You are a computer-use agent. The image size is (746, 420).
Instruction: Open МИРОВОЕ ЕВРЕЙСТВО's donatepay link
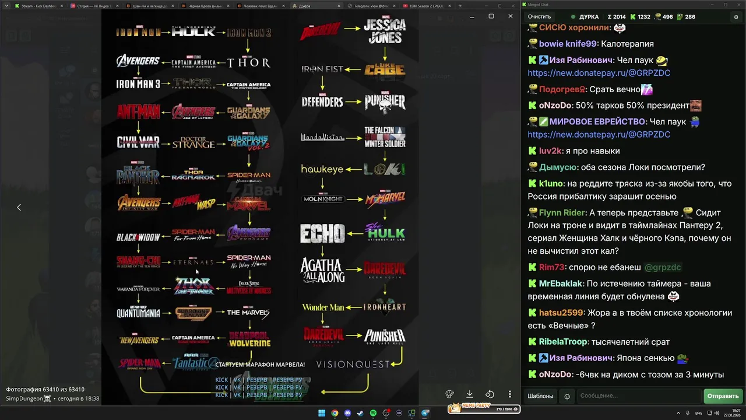(599, 134)
